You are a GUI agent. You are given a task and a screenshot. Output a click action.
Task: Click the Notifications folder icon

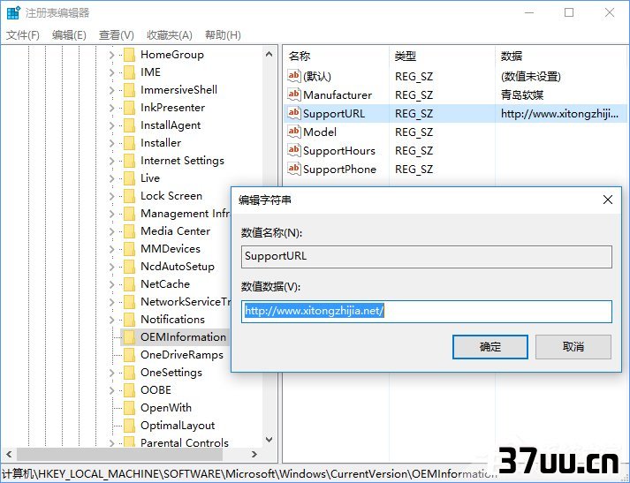[x=129, y=320]
